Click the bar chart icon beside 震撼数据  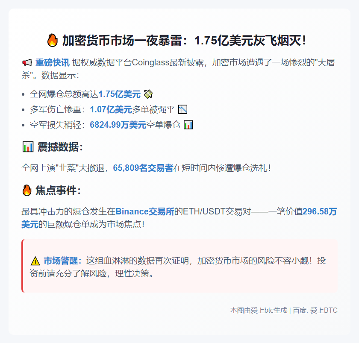click(28, 147)
